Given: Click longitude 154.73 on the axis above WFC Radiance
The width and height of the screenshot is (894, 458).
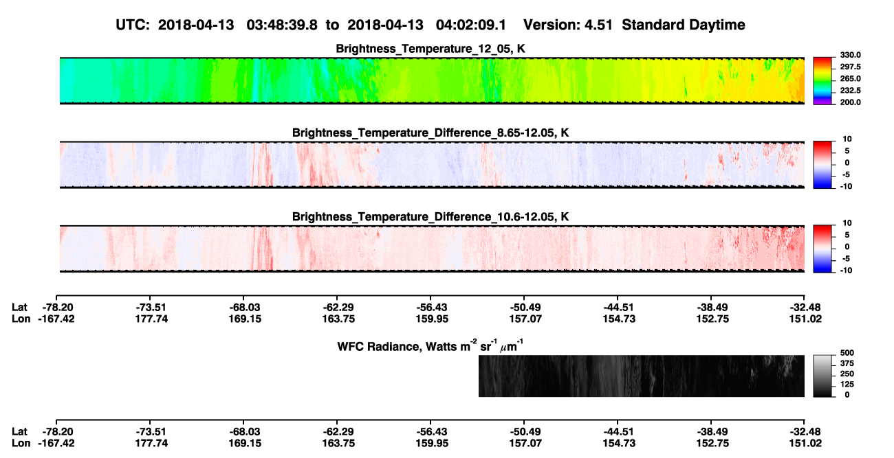Looking at the screenshot, I should (x=618, y=319).
